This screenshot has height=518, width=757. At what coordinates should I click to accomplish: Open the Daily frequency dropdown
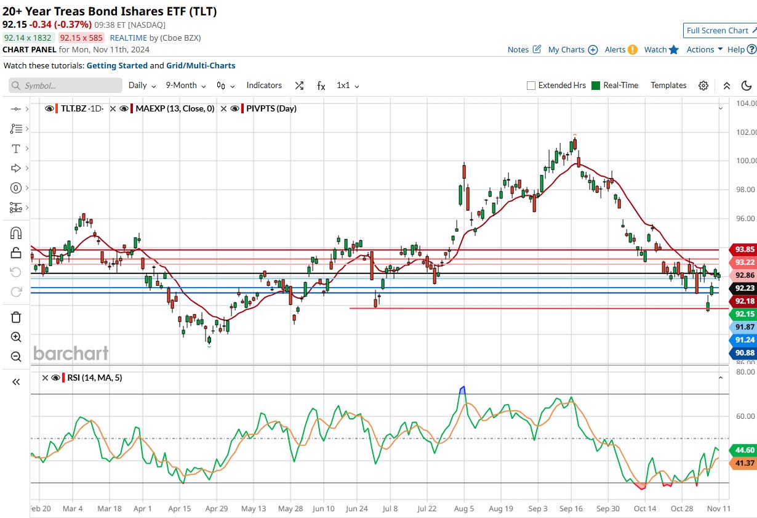click(x=142, y=86)
